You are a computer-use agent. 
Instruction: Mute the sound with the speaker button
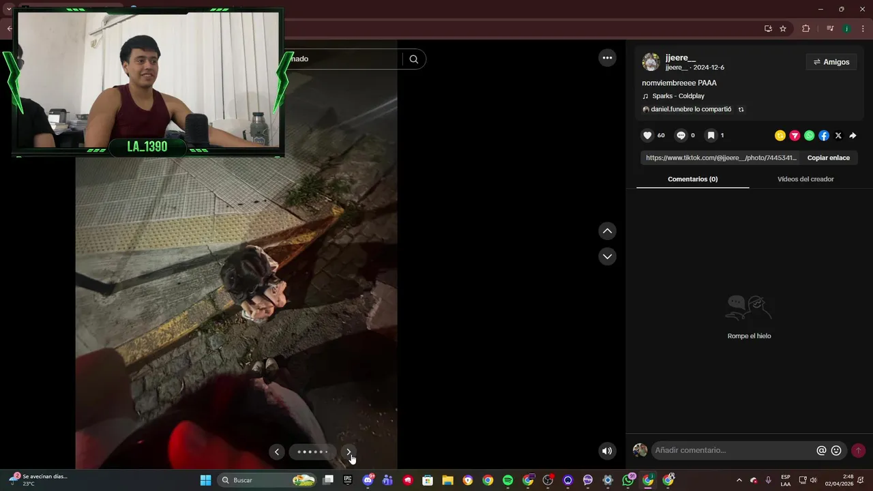point(607,451)
